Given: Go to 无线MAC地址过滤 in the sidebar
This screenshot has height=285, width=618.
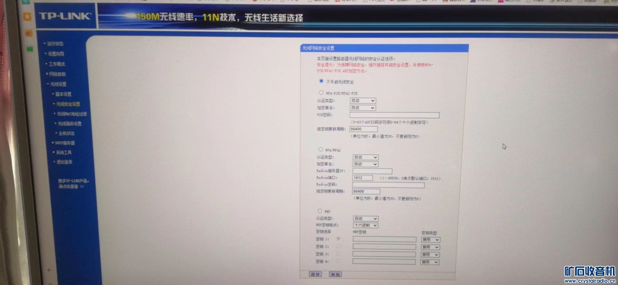Looking at the screenshot, I should coord(72,114).
